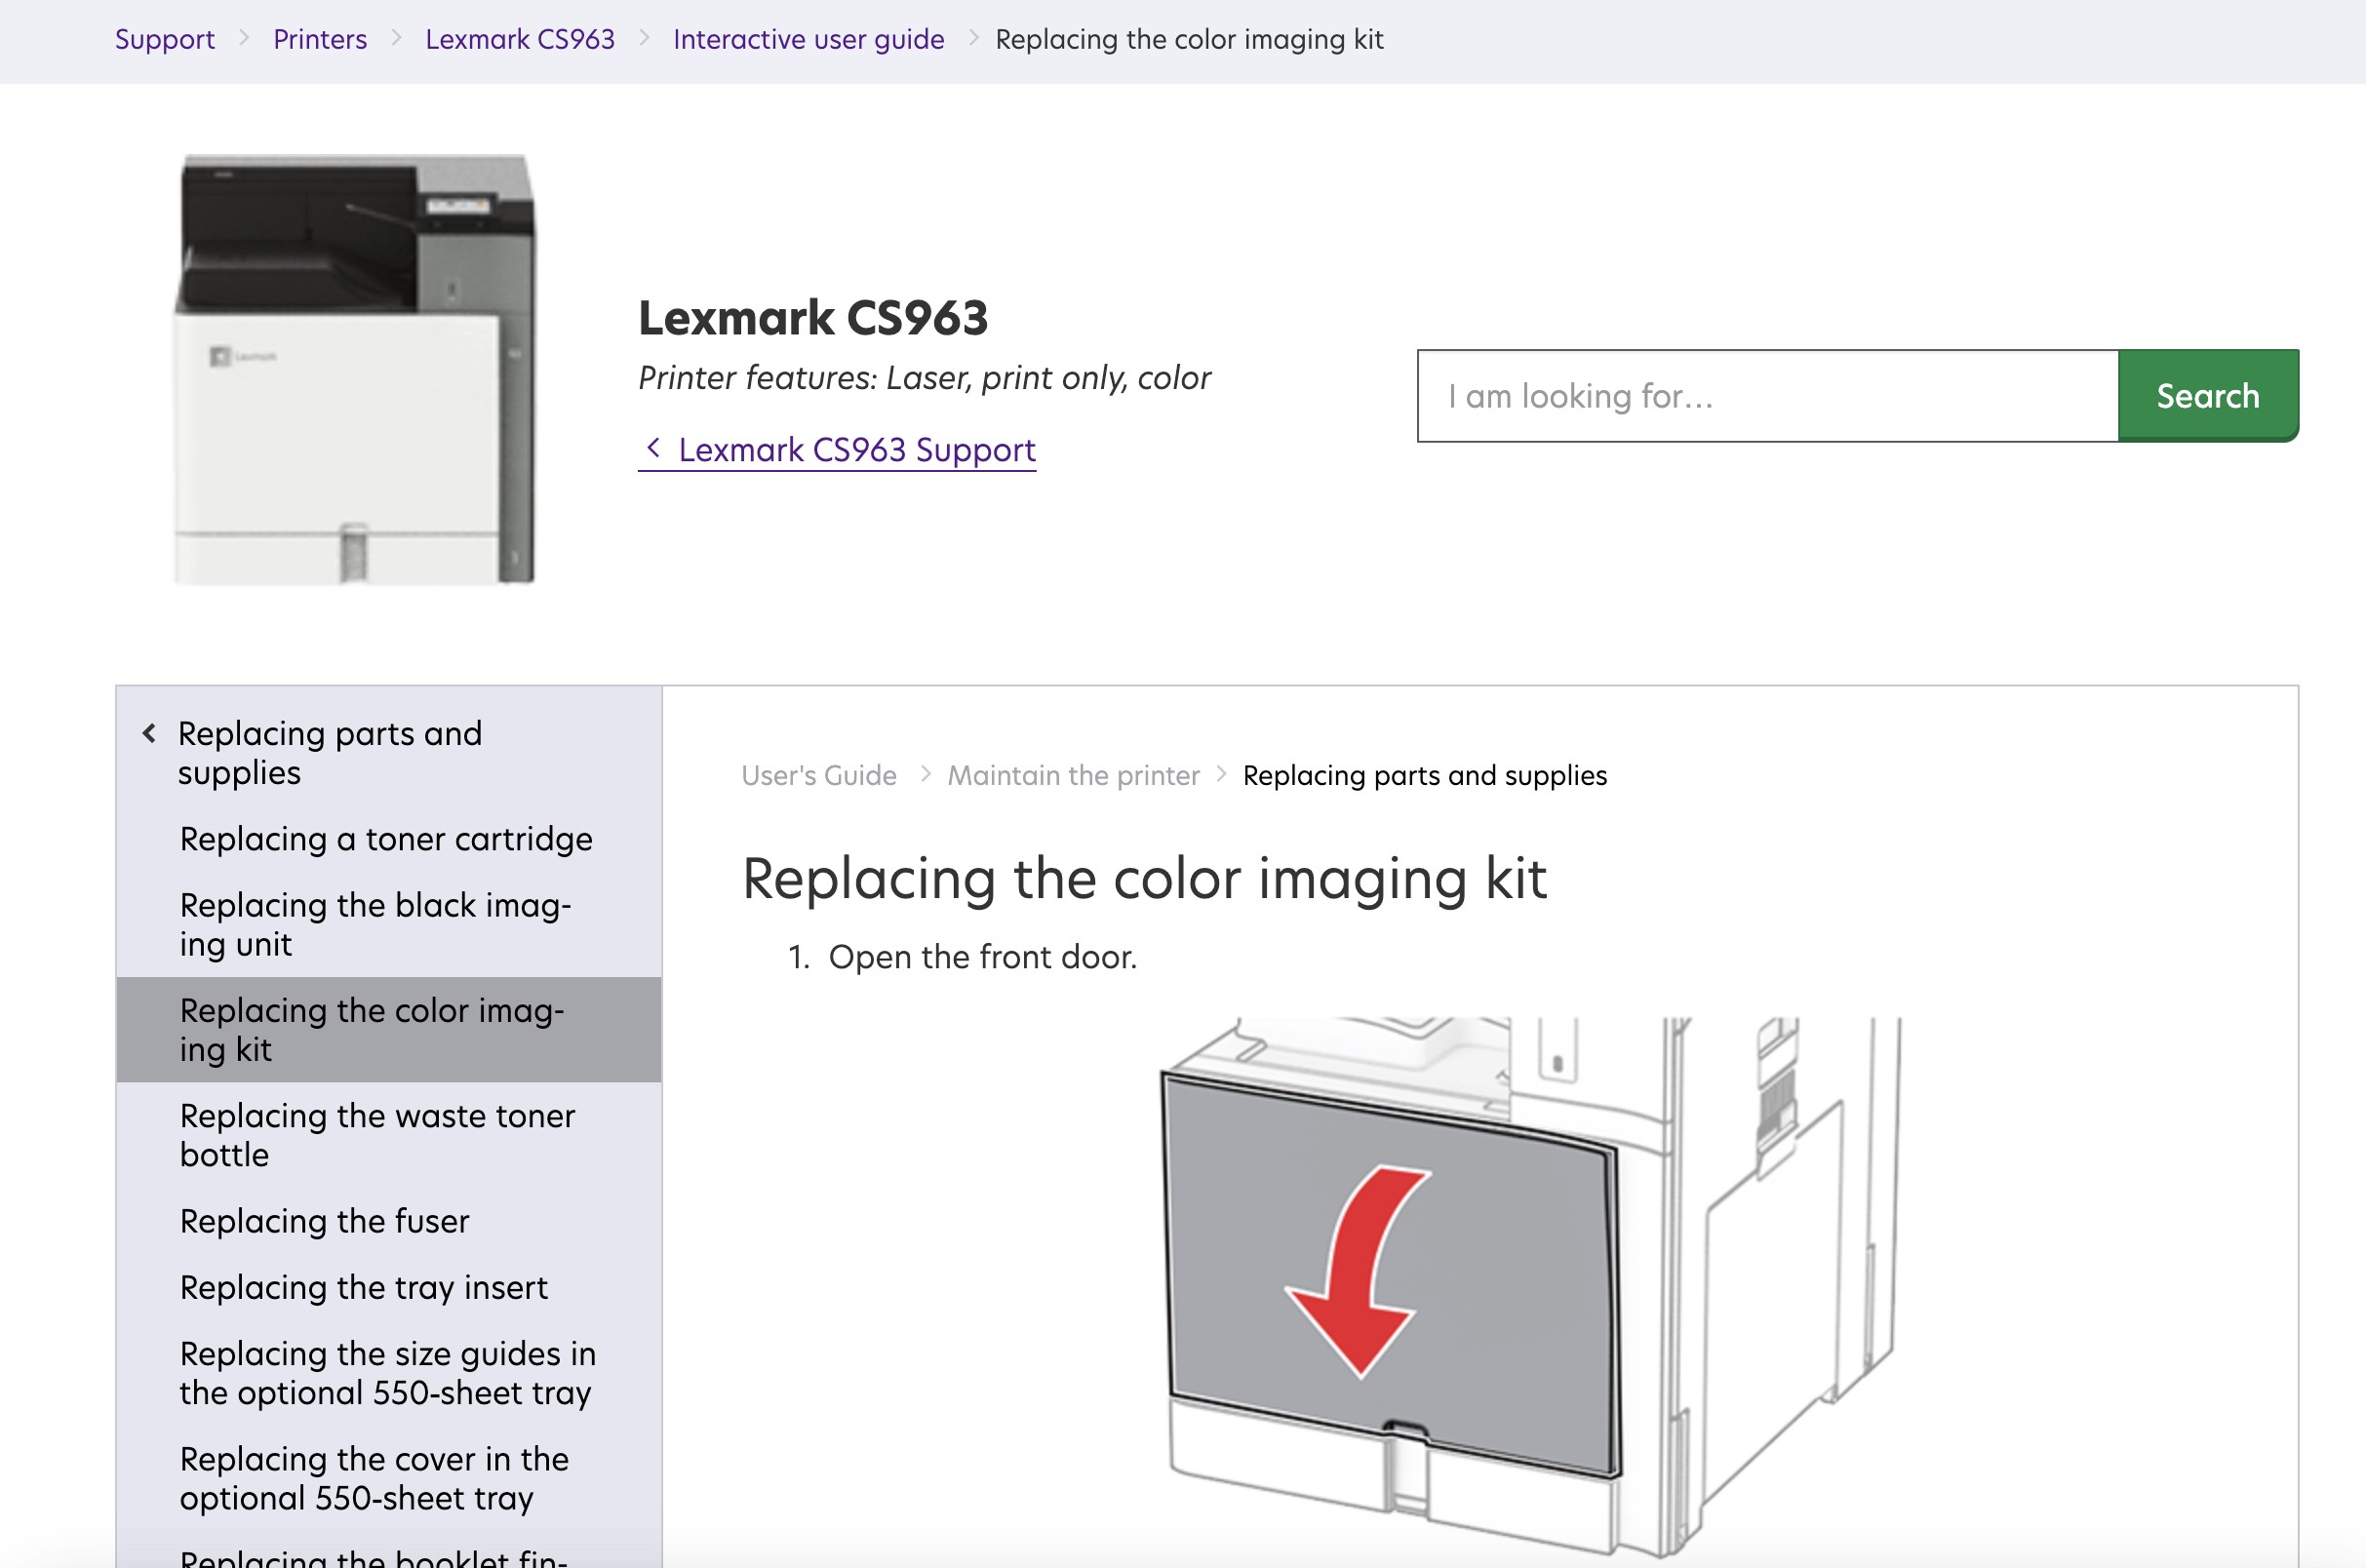The width and height of the screenshot is (2366, 1568).
Task: Click the 'Lexmark CS963' product title
Action: click(x=813, y=318)
